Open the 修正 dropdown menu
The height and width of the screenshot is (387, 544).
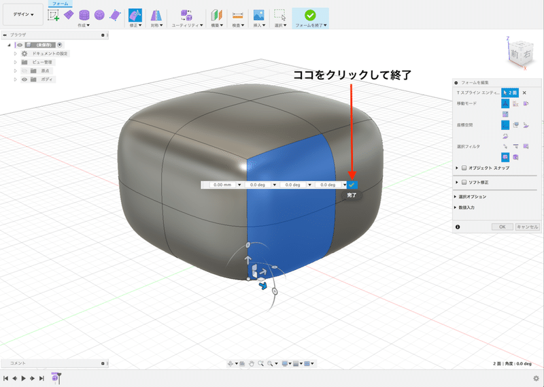coord(135,25)
